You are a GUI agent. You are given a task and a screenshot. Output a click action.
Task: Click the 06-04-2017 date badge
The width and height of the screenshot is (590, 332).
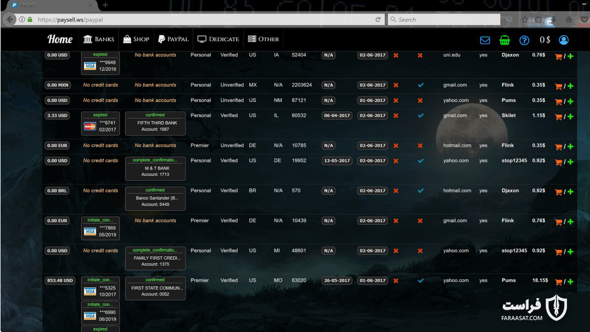click(337, 115)
